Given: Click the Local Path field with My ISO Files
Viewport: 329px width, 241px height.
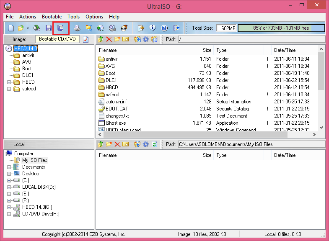Looking at the screenshot, I should pos(251,144).
